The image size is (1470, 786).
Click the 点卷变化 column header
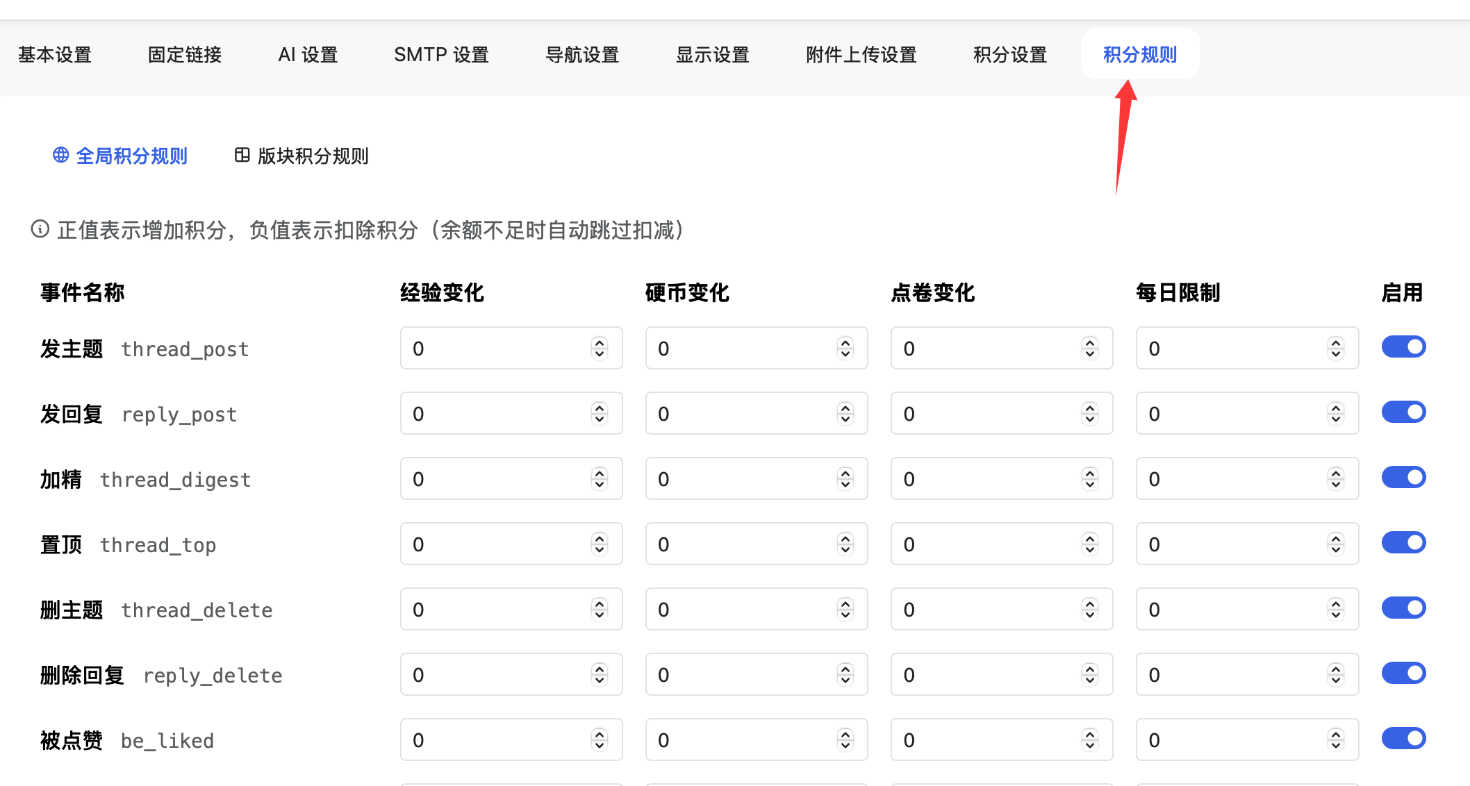click(933, 292)
